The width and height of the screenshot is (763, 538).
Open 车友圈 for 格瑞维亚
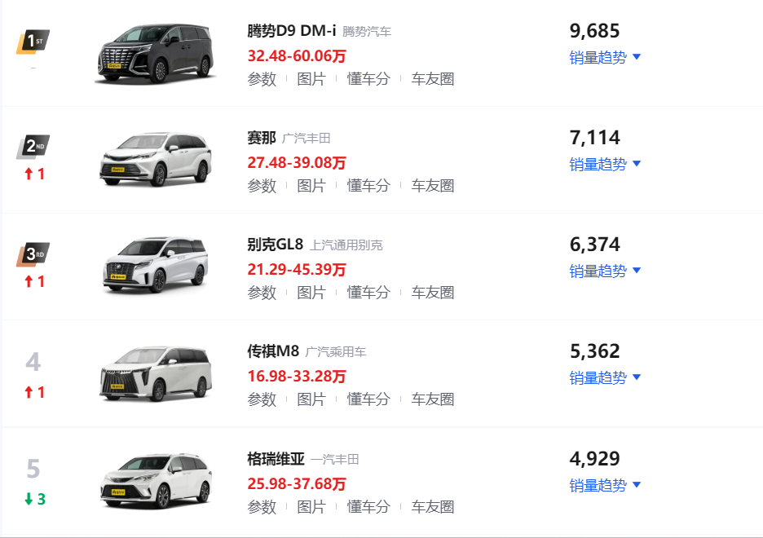pos(432,507)
